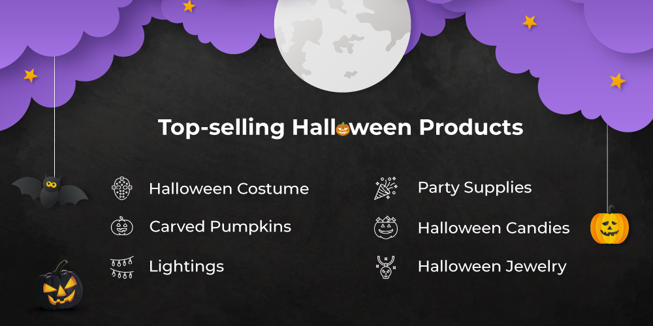Screen dimensions: 653x326
Task: Click the glowing black pumpkin graphic
Action: [59, 286]
